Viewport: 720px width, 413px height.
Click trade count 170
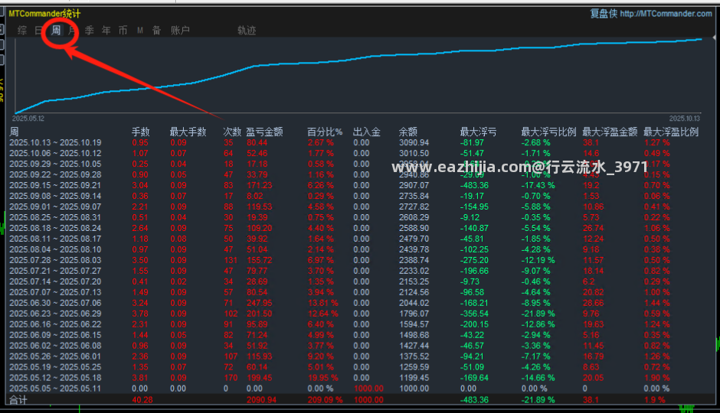coord(231,378)
